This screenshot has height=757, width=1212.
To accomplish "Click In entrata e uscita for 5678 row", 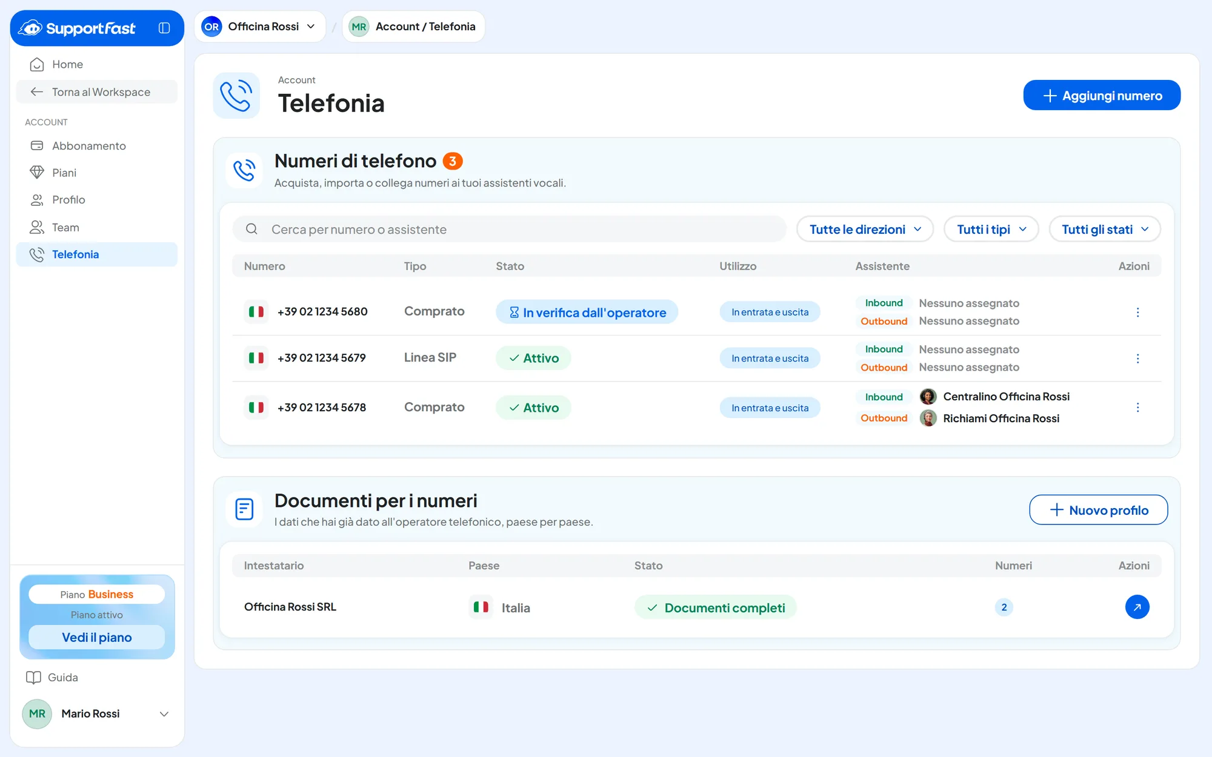I will [770, 408].
